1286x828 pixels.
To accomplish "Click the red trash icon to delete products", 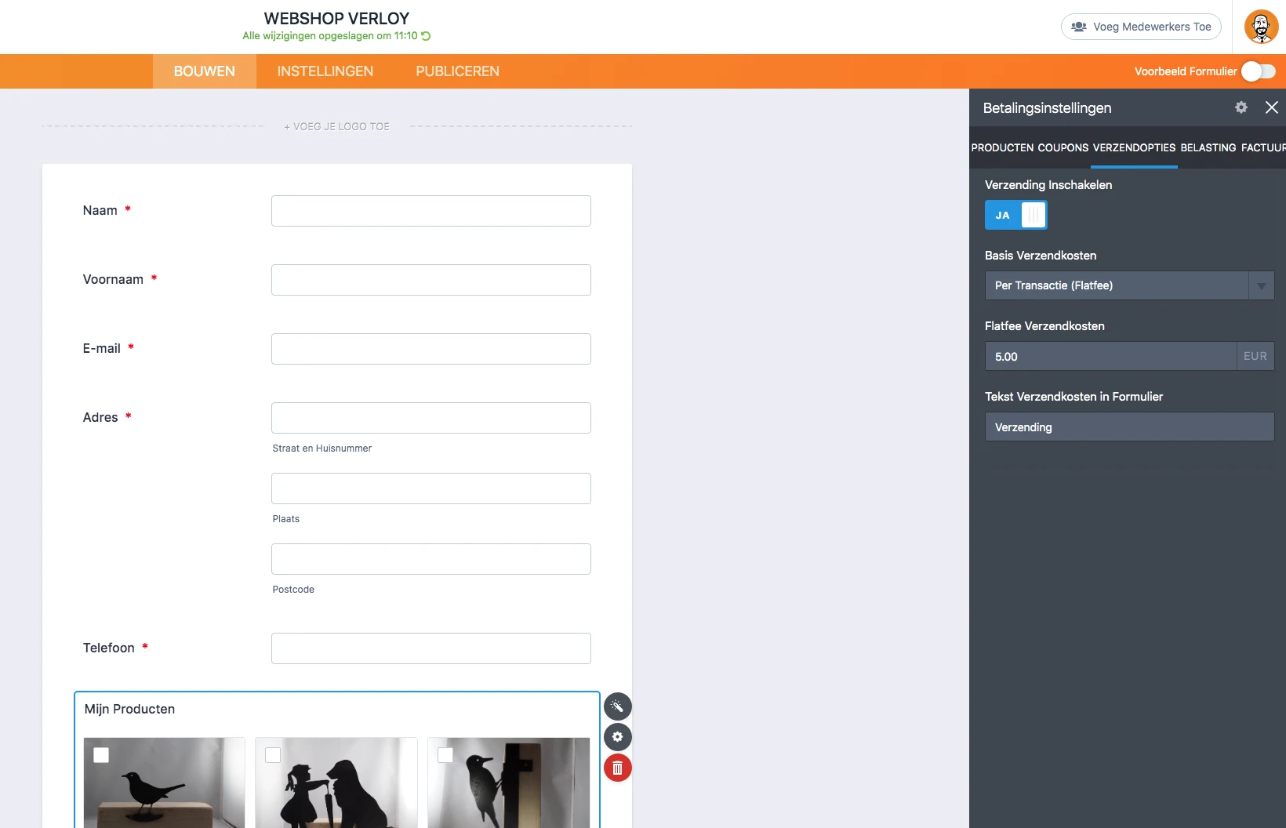I will pyautogui.click(x=617, y=768).
